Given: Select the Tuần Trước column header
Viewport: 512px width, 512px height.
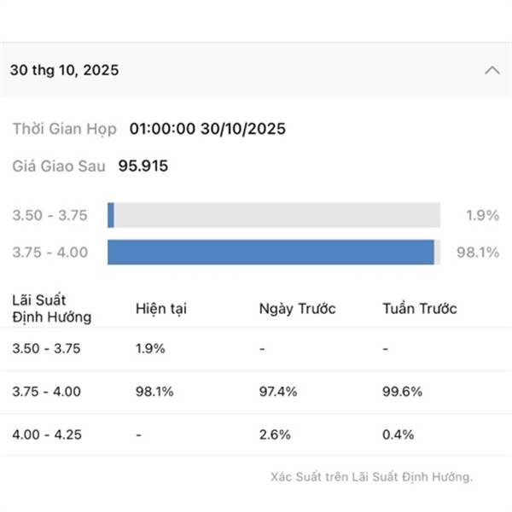Looking at the screenshot, I should (420, 308).
